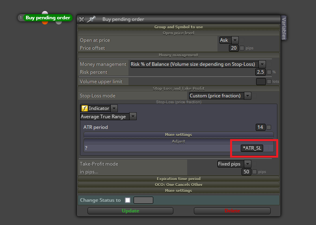Edit the Take-Profit pips value 50
Screen dimensions: 316x225
point(246,172)
